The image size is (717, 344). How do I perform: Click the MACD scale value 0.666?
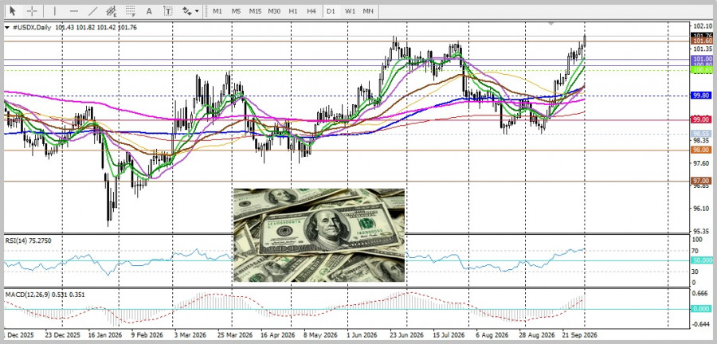(x=702, y=293)
